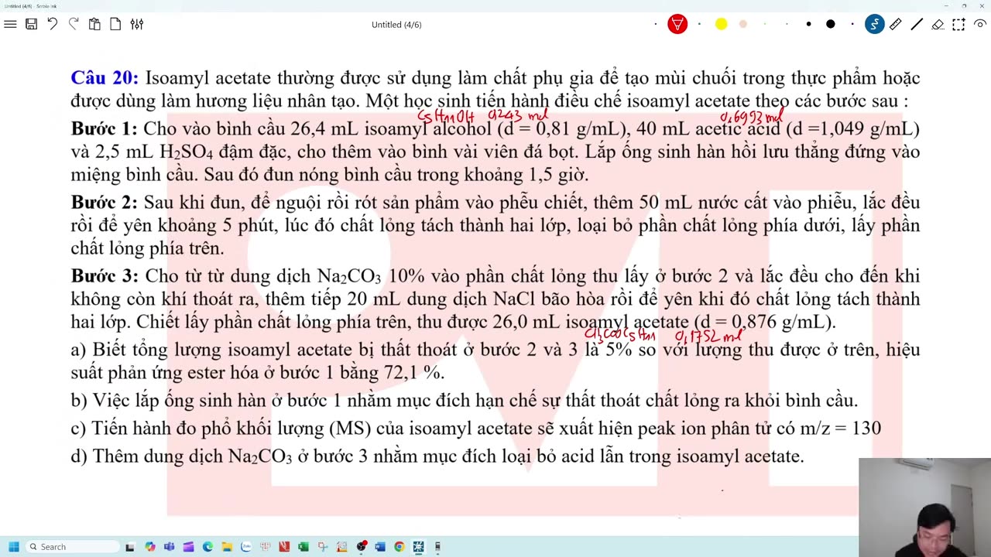The image size is (991, 557).
Task: Open Word from the taskbar
Action: 380,547
